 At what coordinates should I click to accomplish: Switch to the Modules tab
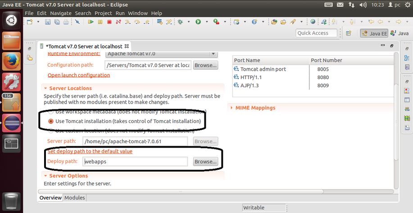pyautogui.click(x=74, y=198)
